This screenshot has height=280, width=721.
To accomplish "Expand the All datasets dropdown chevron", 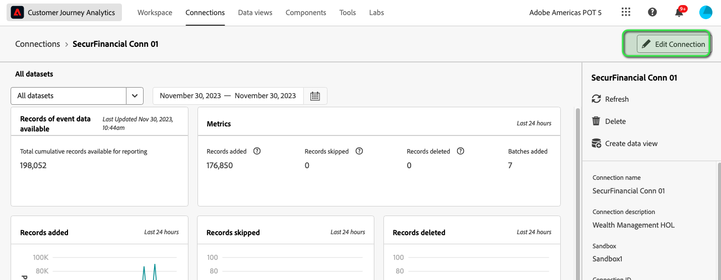I will click(135, 96).
